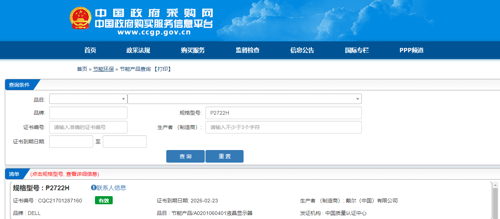Open the 信息公告 menu item
This screenshot has height=219, width=500.
pyautogui.click(x=302, y=51)
